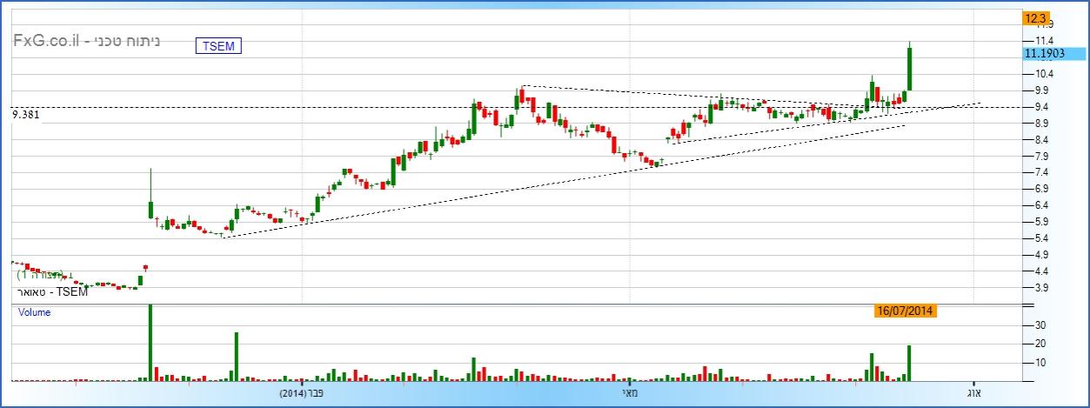This screenshot has height=408, width=1090.
Task: Click the 10 volume axis label
Action: point(1040,363)
